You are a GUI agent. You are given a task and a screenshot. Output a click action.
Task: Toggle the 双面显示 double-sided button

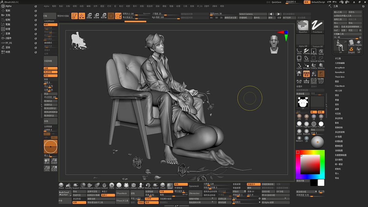click(254, 184)
